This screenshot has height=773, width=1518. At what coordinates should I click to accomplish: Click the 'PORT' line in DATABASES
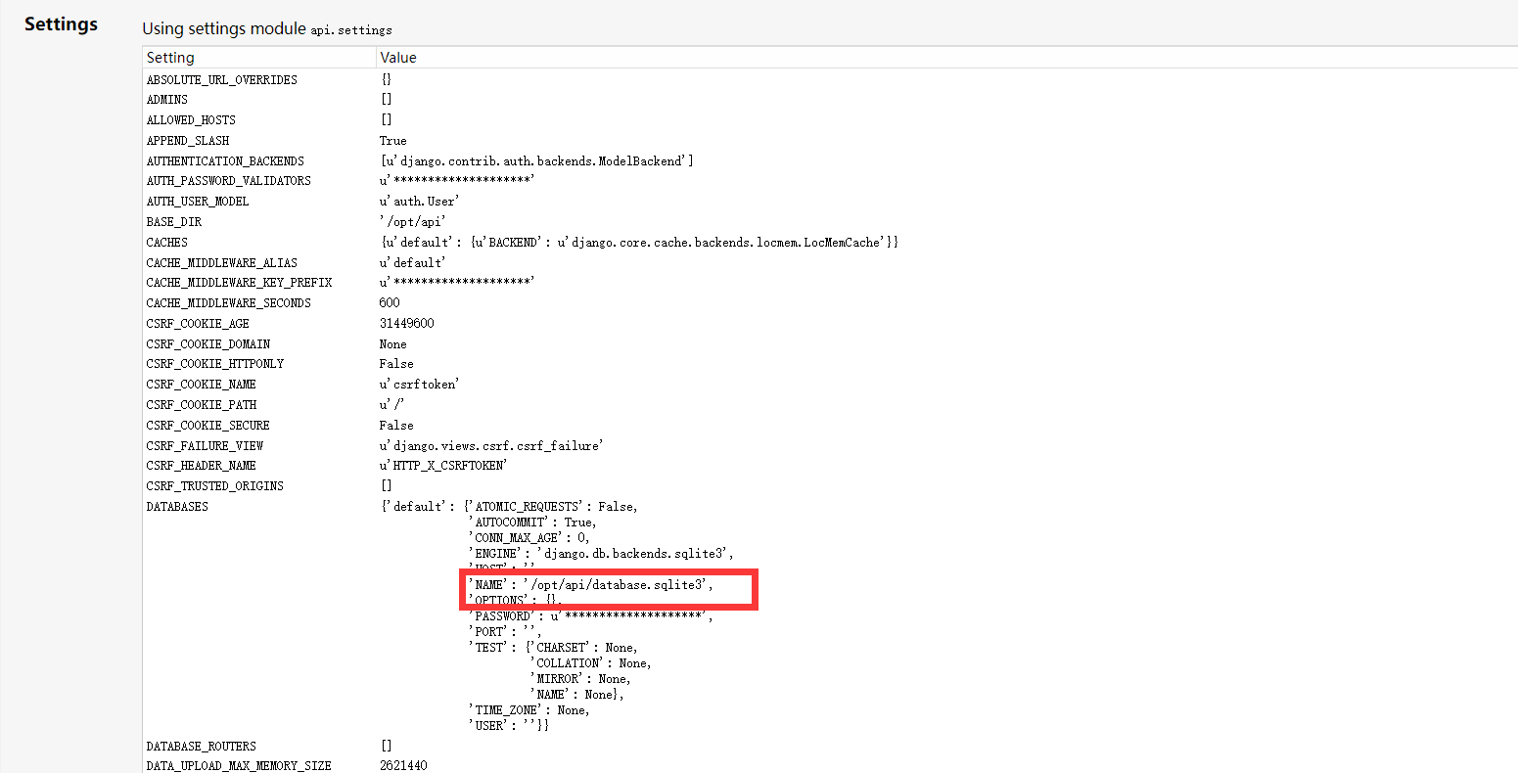[505, 632]
